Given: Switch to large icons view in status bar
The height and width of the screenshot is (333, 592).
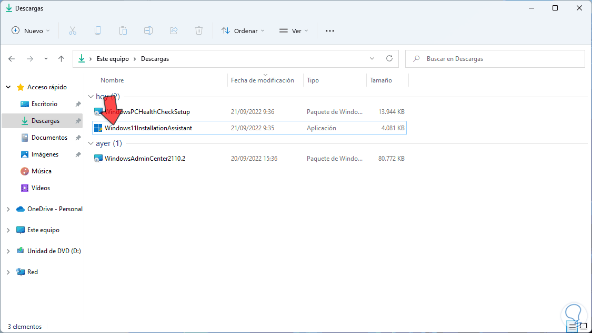Looking at the screenshot, I should click(584, 326).
